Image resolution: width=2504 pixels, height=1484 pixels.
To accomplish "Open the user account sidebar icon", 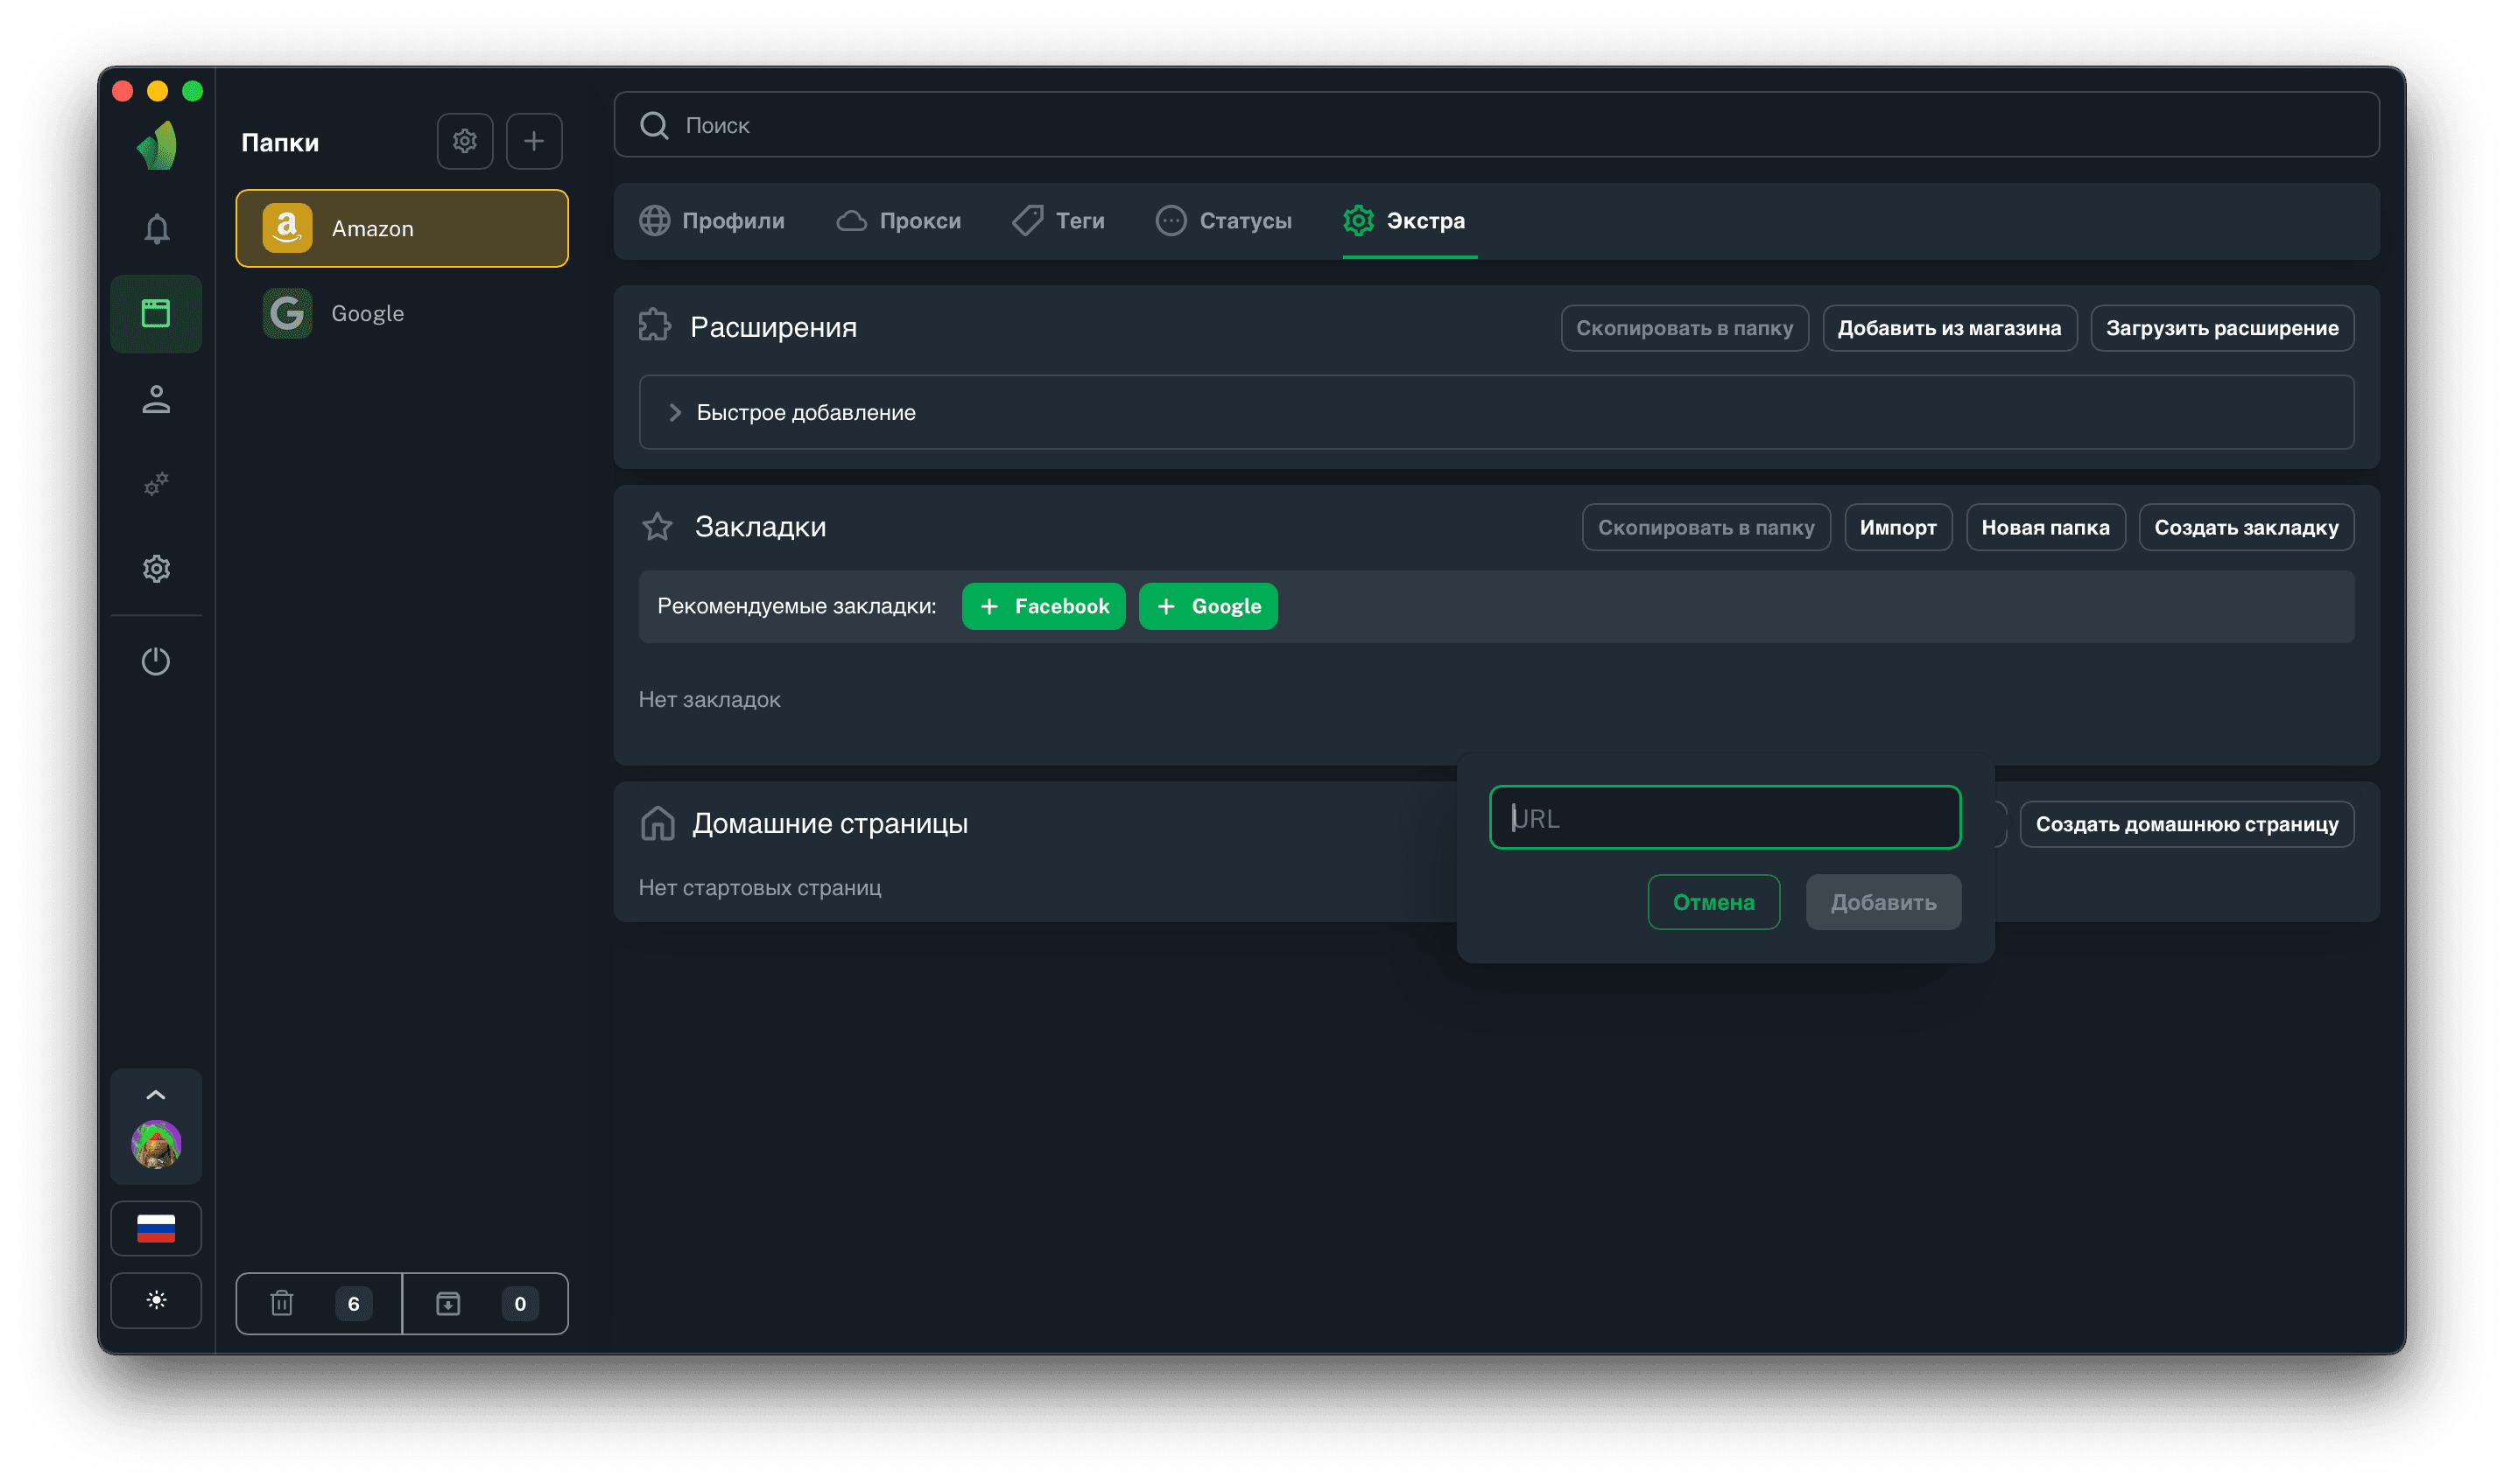I will (156, 399).
